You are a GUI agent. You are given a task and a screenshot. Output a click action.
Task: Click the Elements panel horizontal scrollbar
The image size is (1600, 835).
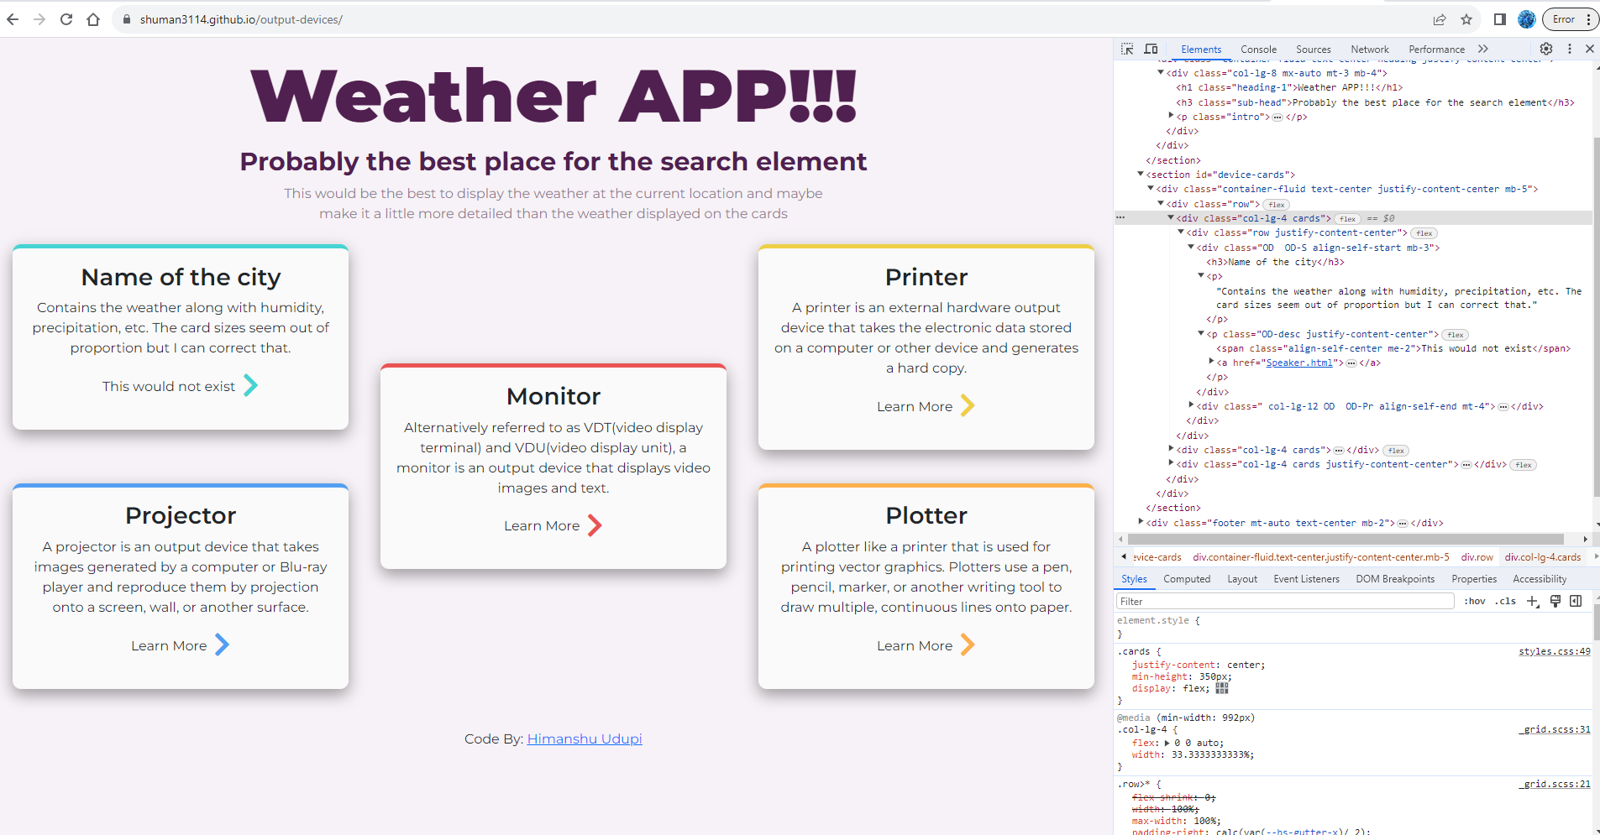(x=1345, y=539)
